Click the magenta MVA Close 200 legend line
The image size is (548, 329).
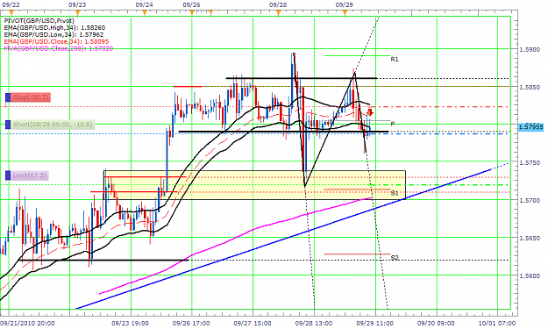(x=59, y=48)
